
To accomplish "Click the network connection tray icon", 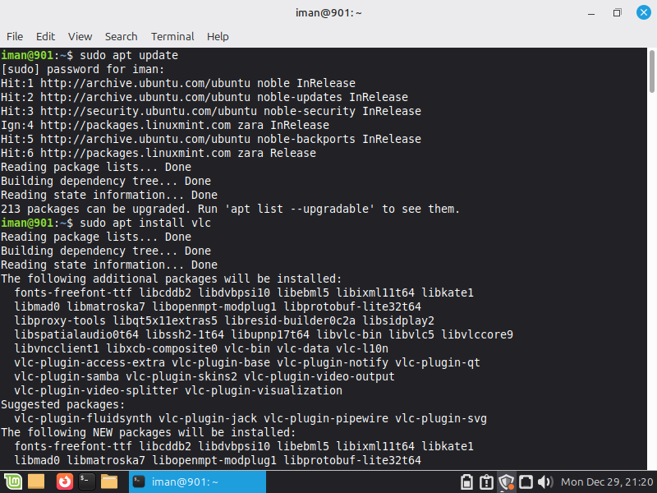I will 526,481.
